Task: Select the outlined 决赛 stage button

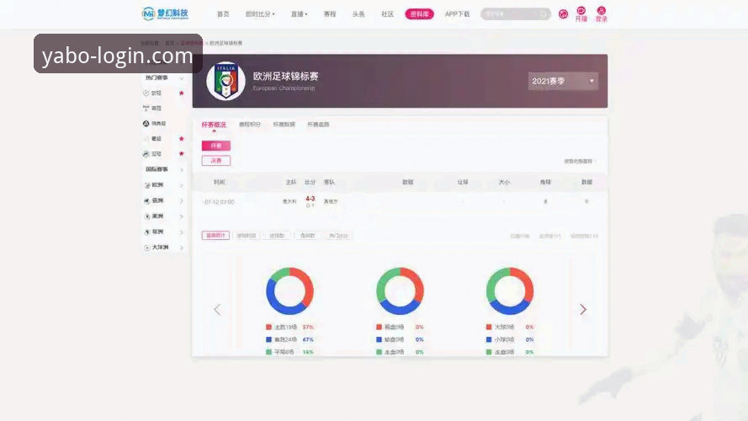Action: pos(216,160)
